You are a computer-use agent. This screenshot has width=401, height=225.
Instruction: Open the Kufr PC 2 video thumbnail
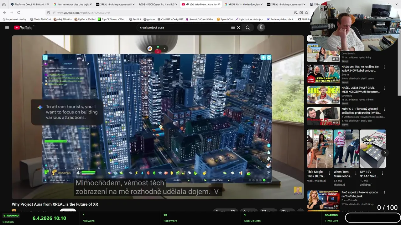point(323,116)
